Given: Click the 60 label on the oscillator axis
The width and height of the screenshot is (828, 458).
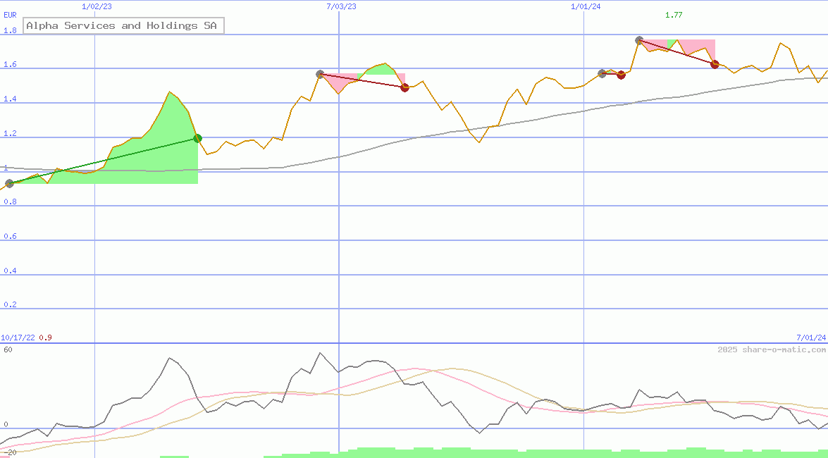Looking at the screenshot, I should click(x=8, y=349).
